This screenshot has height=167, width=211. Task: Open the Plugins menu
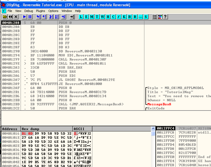pos(41,11)
